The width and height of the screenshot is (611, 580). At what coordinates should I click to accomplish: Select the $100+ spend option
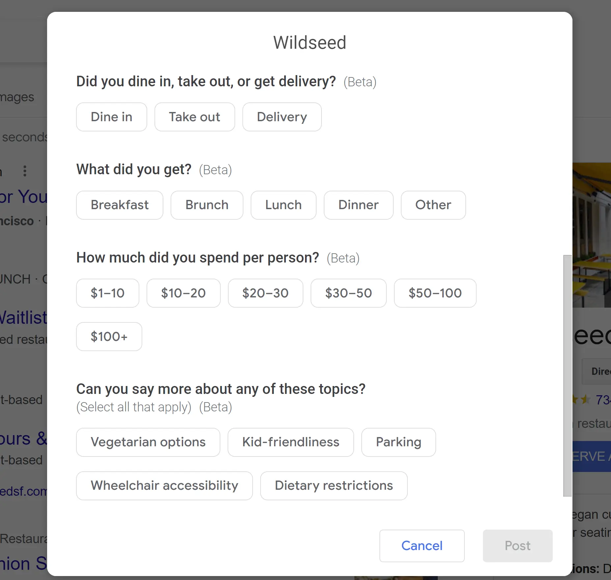coord(109,337)
